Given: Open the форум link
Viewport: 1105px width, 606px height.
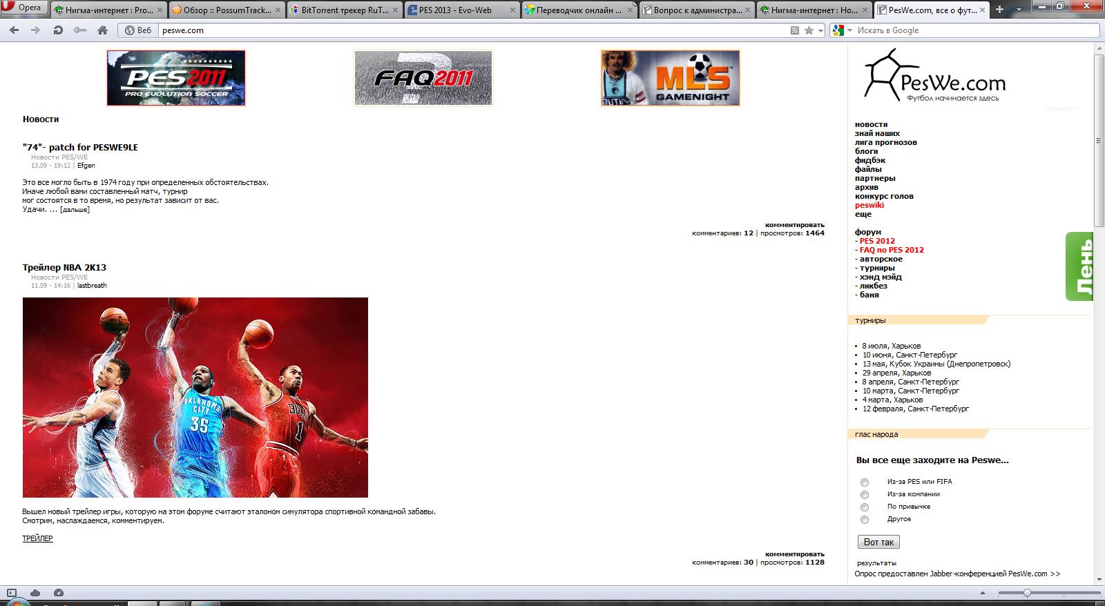Looking at the screenshot, I should 868,232.
